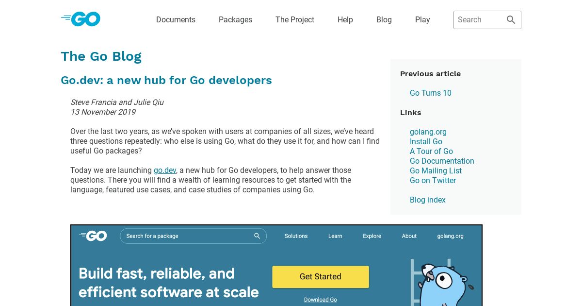
Task: Open the Go Mailing List link
Action: [x=436, y=171]
